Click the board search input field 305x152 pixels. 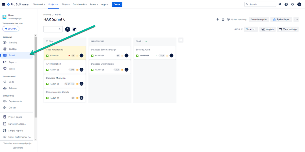(x=51, y=29)
